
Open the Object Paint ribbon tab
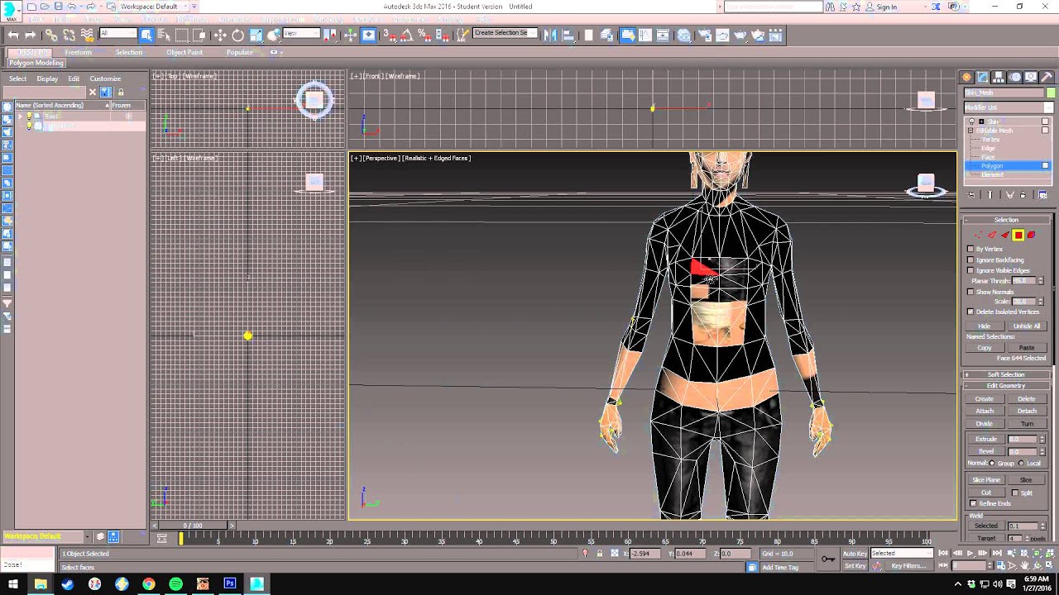184,52
